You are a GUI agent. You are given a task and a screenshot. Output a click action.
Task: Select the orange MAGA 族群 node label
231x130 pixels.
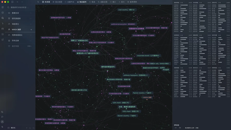(x=147, y=97)
